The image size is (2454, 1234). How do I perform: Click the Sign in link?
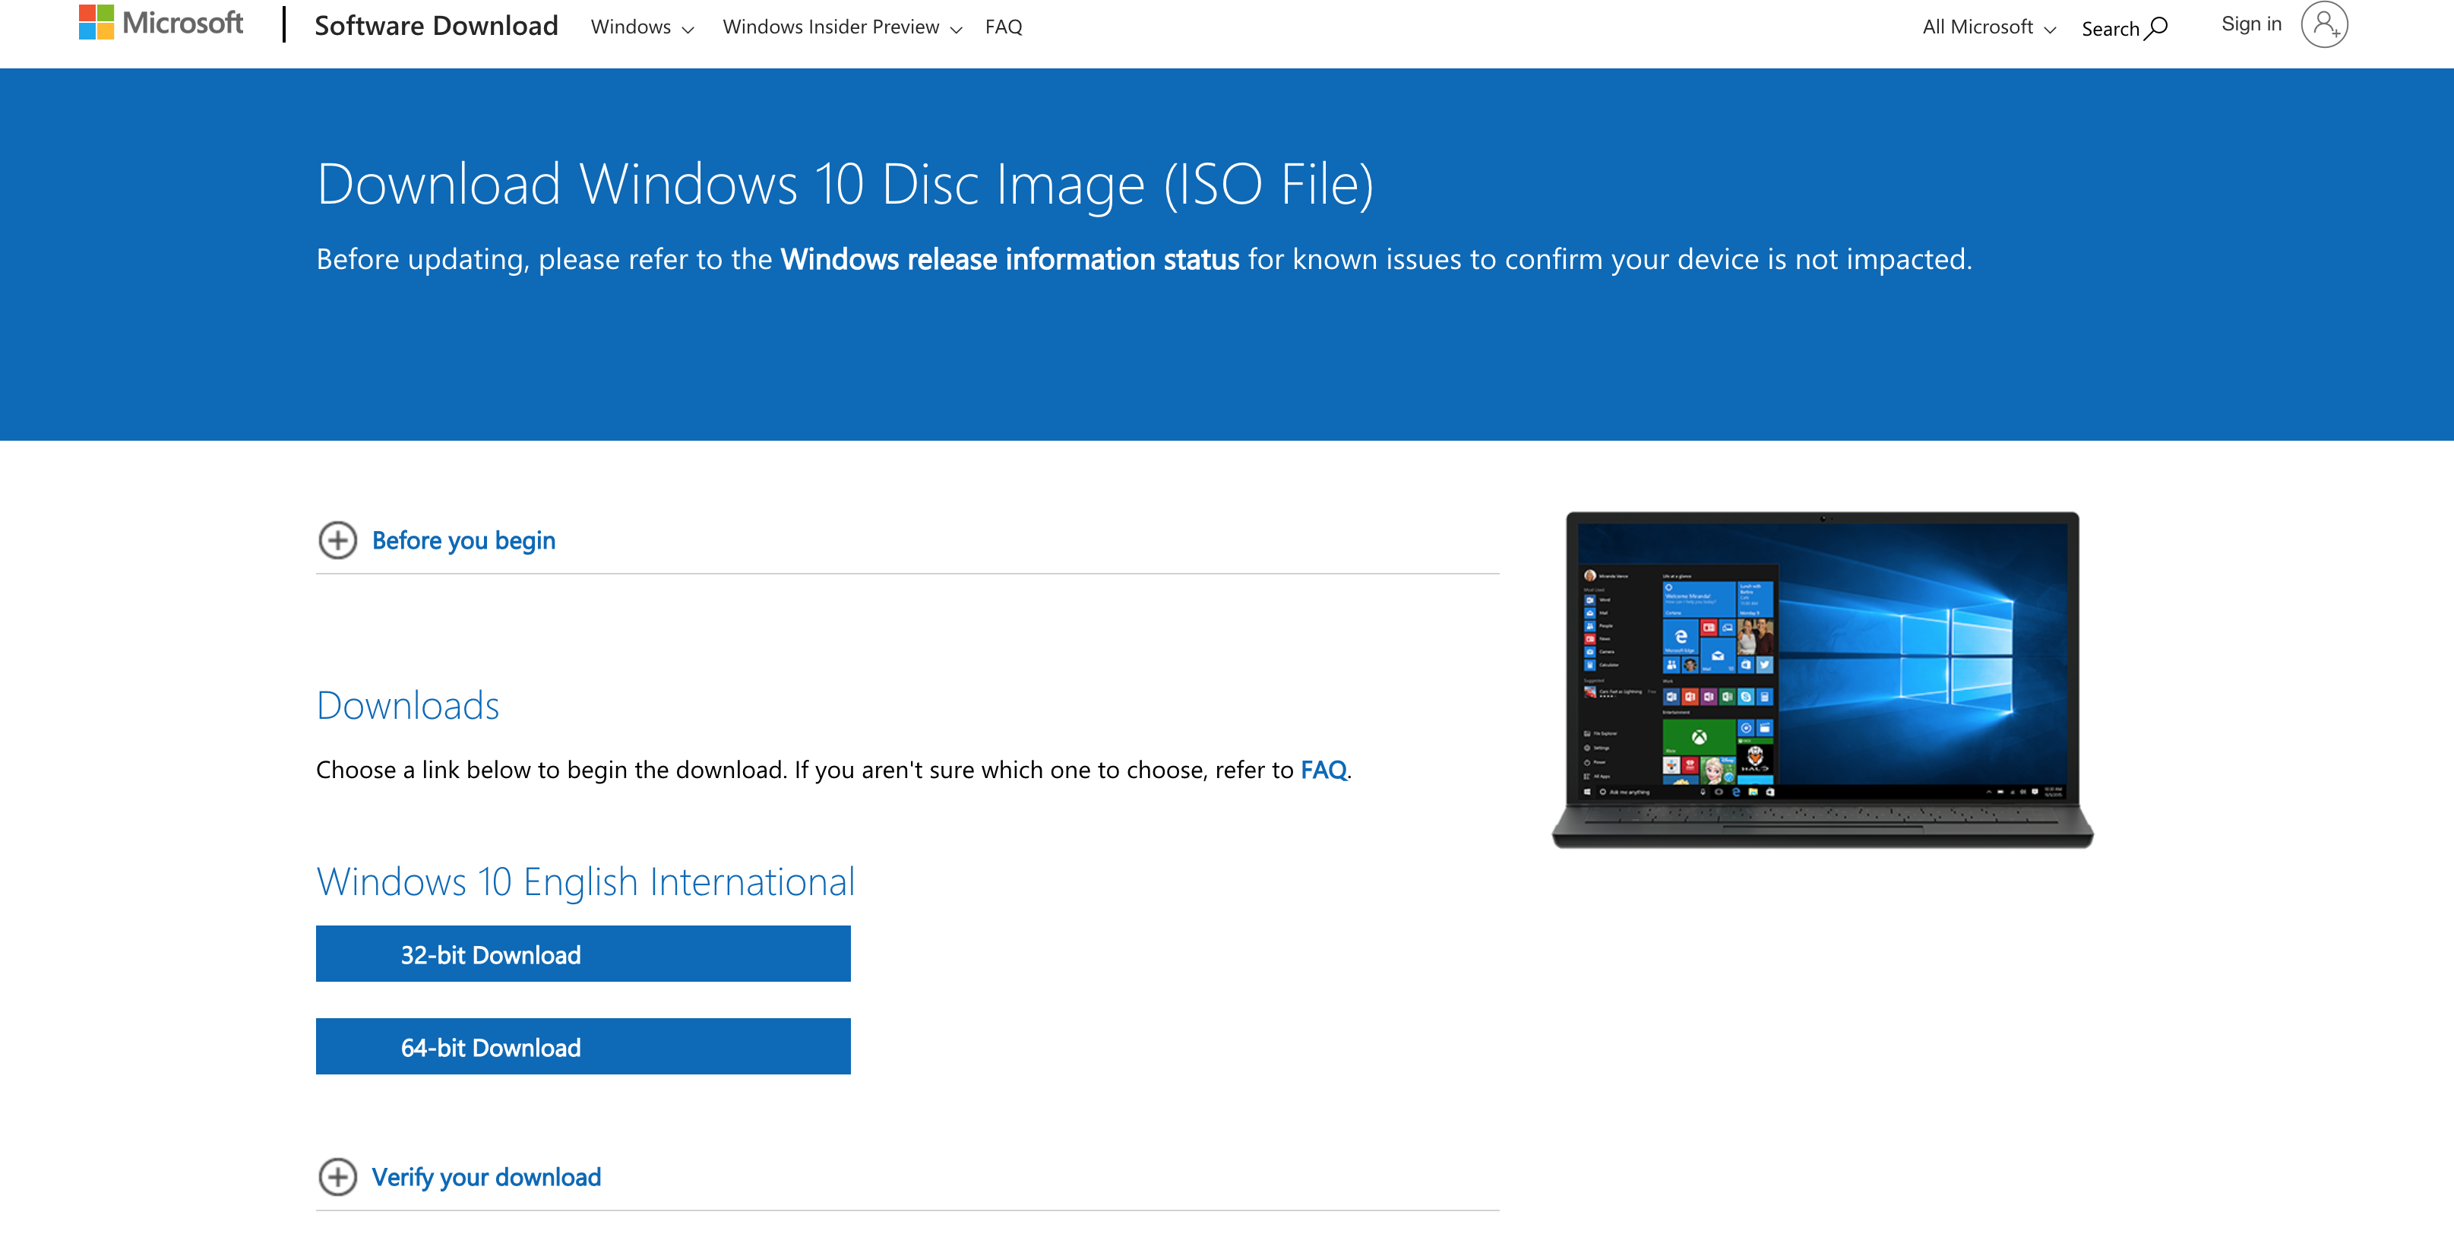pos(2251,24)
